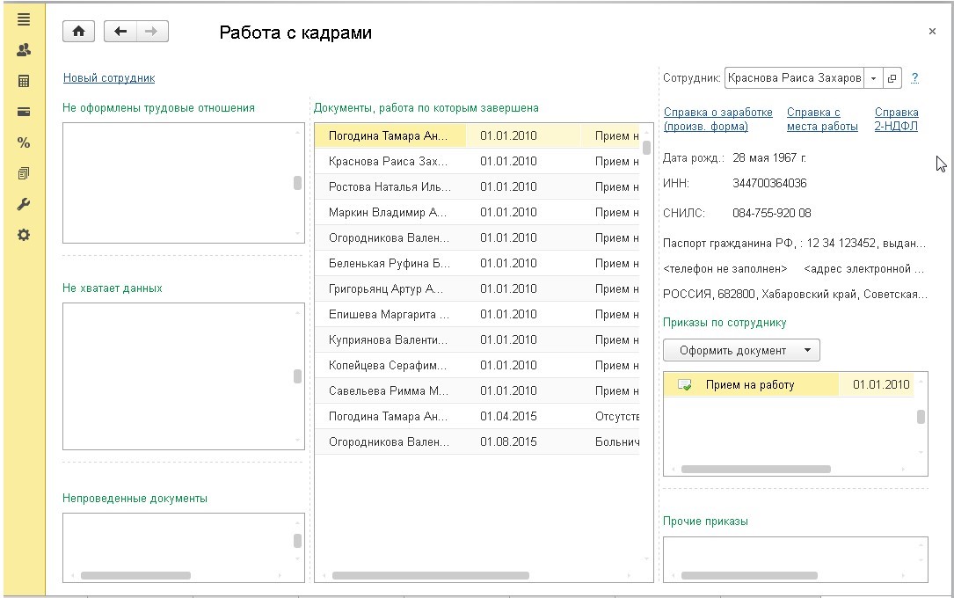954x598 pixels.
Task: Click the Сотрудник input field
Action: pyautogui.click(x=795, y=78)
